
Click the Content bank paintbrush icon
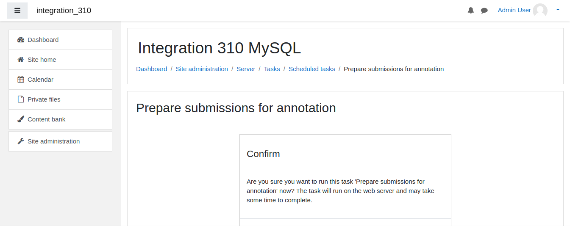coord(21,119)
